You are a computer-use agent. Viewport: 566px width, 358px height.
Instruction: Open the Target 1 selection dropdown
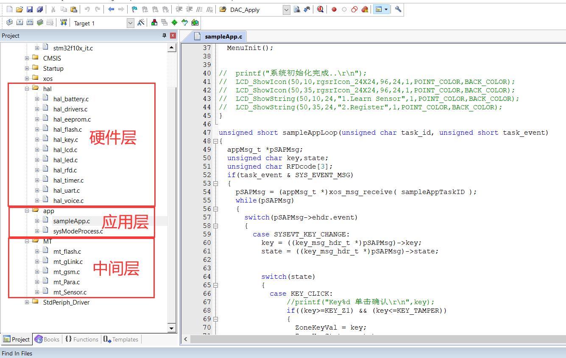[x=131, y=23]
